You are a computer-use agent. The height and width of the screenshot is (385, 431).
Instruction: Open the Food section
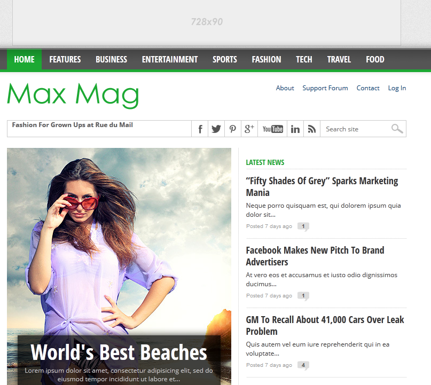point(375,59)
